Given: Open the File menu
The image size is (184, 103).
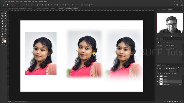Looking at the screenshot, I should coord(6,2).
